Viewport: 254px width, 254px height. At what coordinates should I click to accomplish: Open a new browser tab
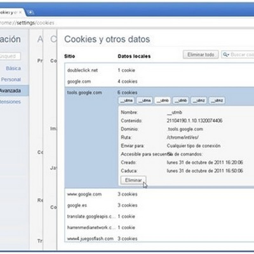point(30,12)
